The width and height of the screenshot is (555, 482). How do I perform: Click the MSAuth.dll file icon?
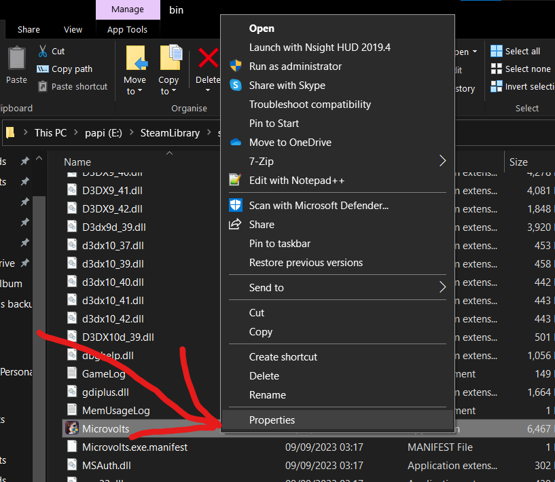[x=72, y=465]
